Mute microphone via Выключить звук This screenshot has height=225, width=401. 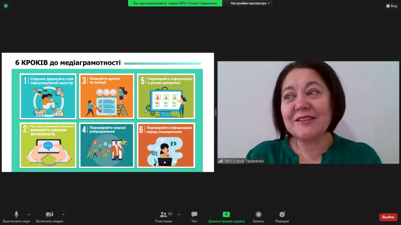(16, 217)
